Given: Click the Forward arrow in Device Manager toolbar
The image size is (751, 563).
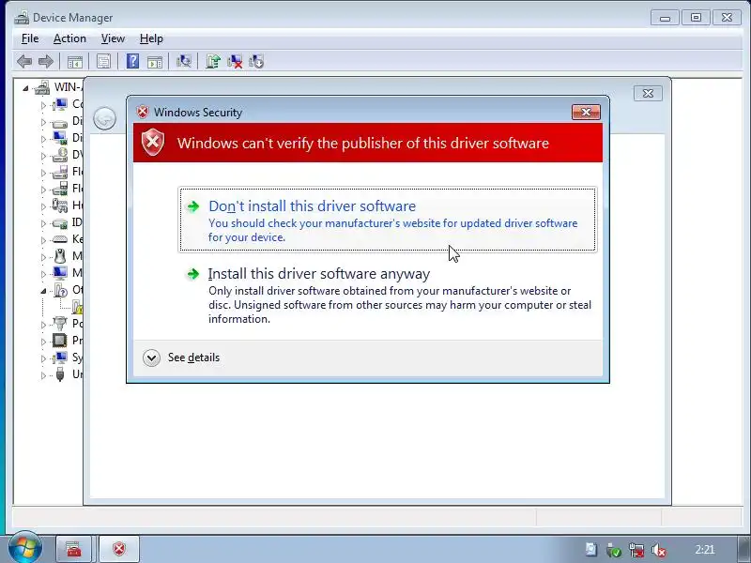Looking at the screenshot, I should 46,61.
